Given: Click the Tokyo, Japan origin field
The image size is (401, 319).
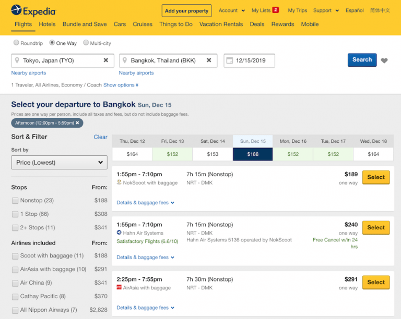Looking at the screenshot, I should point(63,60).
